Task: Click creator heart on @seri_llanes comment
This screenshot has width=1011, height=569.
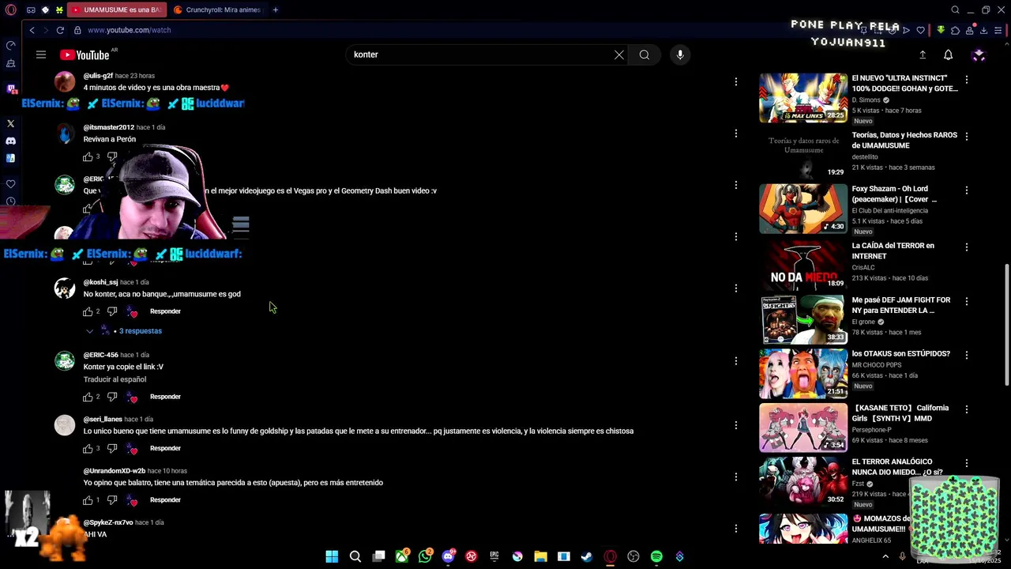Action: click(132, 448)
